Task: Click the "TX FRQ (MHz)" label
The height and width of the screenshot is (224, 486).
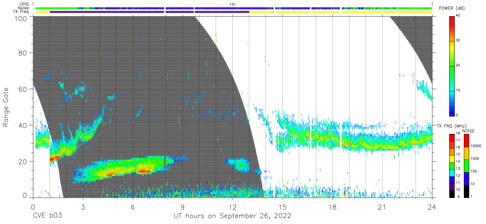Action: click(452, 126)
